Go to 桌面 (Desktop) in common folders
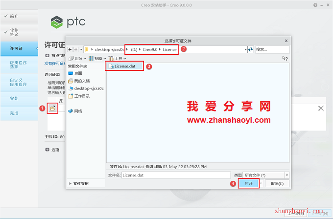Image resolution: width=333 pixels, height=219 pixels. [75, 73]
